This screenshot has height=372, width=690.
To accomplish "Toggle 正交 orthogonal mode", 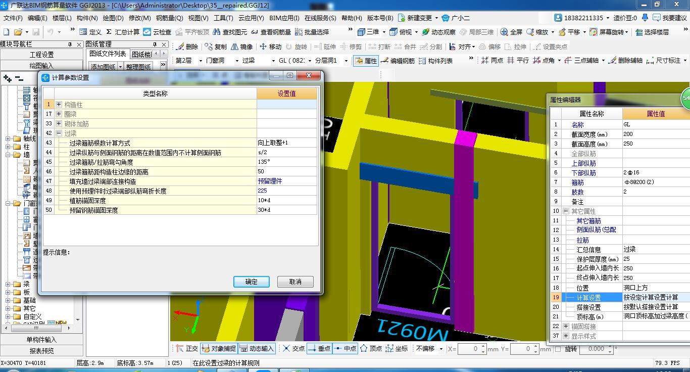I will (x=187, y=348).
